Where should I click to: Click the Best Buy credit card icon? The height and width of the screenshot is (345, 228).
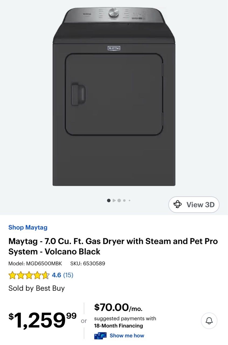[x=100, y=336]
